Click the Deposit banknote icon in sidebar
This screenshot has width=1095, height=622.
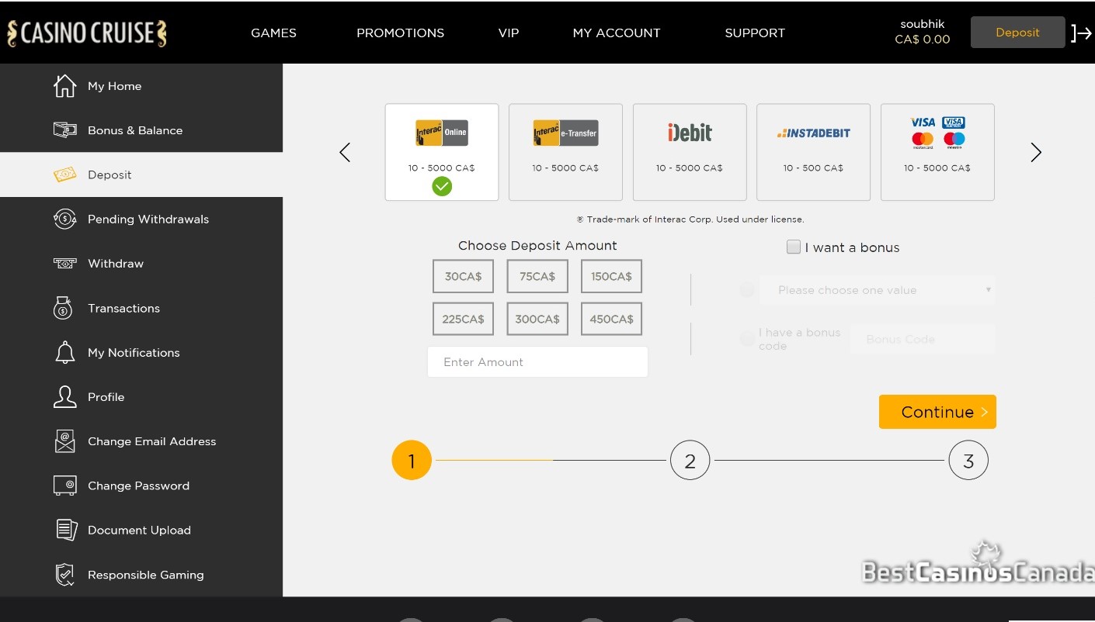coord(65,175)
